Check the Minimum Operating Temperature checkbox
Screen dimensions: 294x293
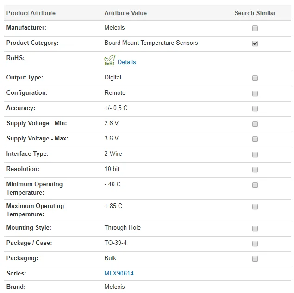[255, 185]
